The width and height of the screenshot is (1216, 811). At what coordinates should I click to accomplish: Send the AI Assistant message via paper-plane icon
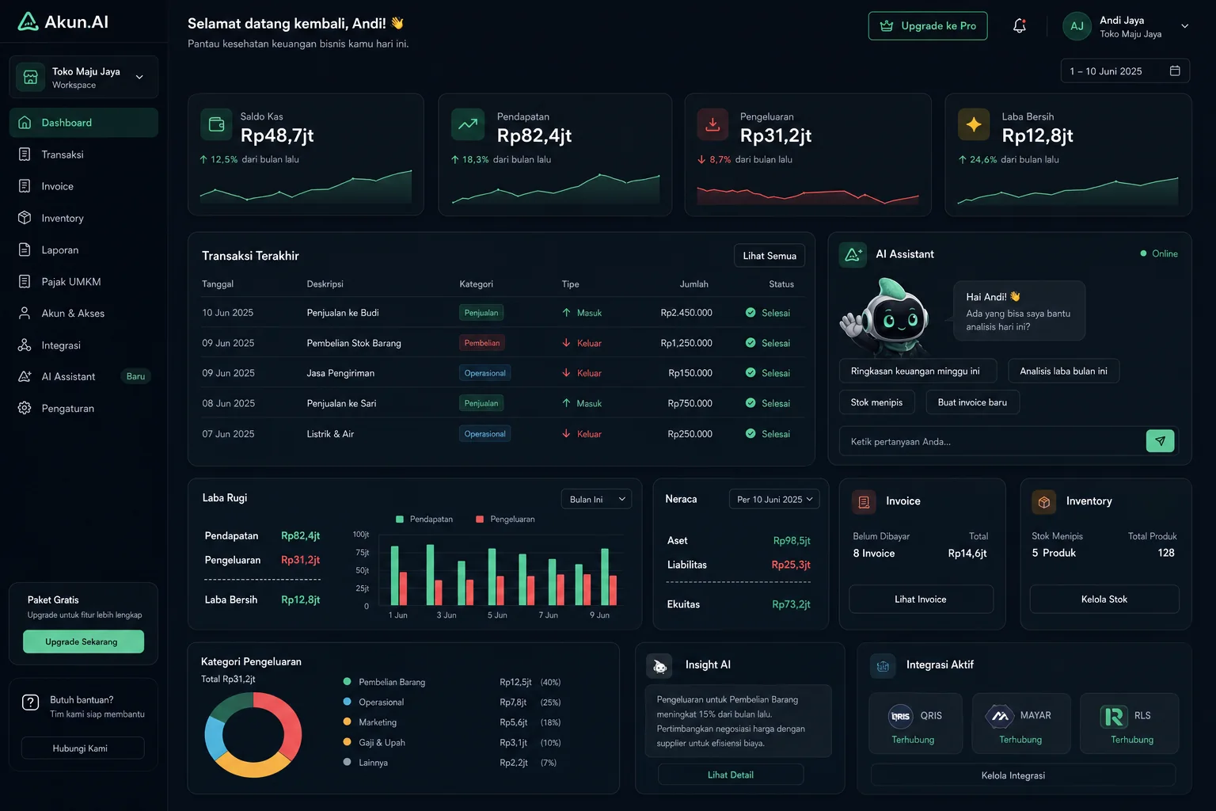click(1160, 441)
